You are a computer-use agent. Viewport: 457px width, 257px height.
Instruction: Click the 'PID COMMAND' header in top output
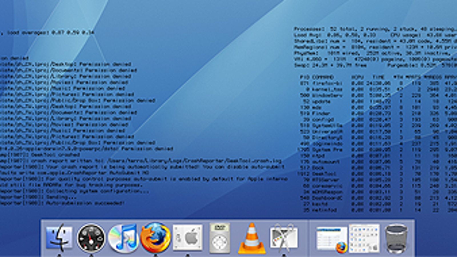pyautogui.click(x=317, y=77)
